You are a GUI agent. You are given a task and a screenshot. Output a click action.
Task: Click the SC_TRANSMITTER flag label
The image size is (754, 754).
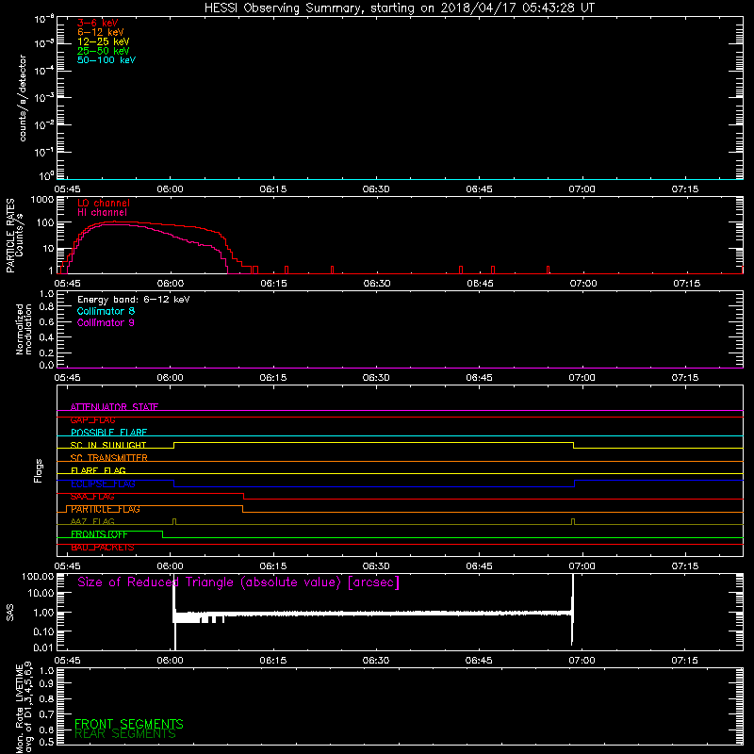(x=108, y=458)
